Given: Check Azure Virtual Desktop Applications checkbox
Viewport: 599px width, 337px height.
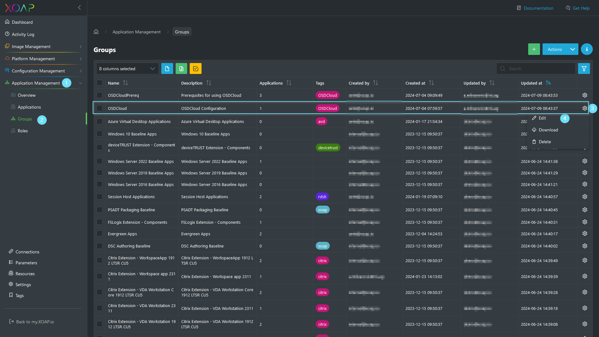Looking at the screenshot, I should (100, 121).
